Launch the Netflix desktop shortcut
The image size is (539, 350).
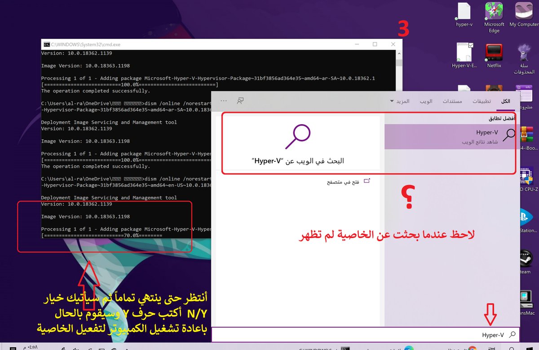click(x=494, y=55)
